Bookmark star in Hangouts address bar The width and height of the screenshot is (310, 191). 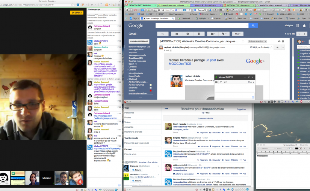(x=73, y=5)
